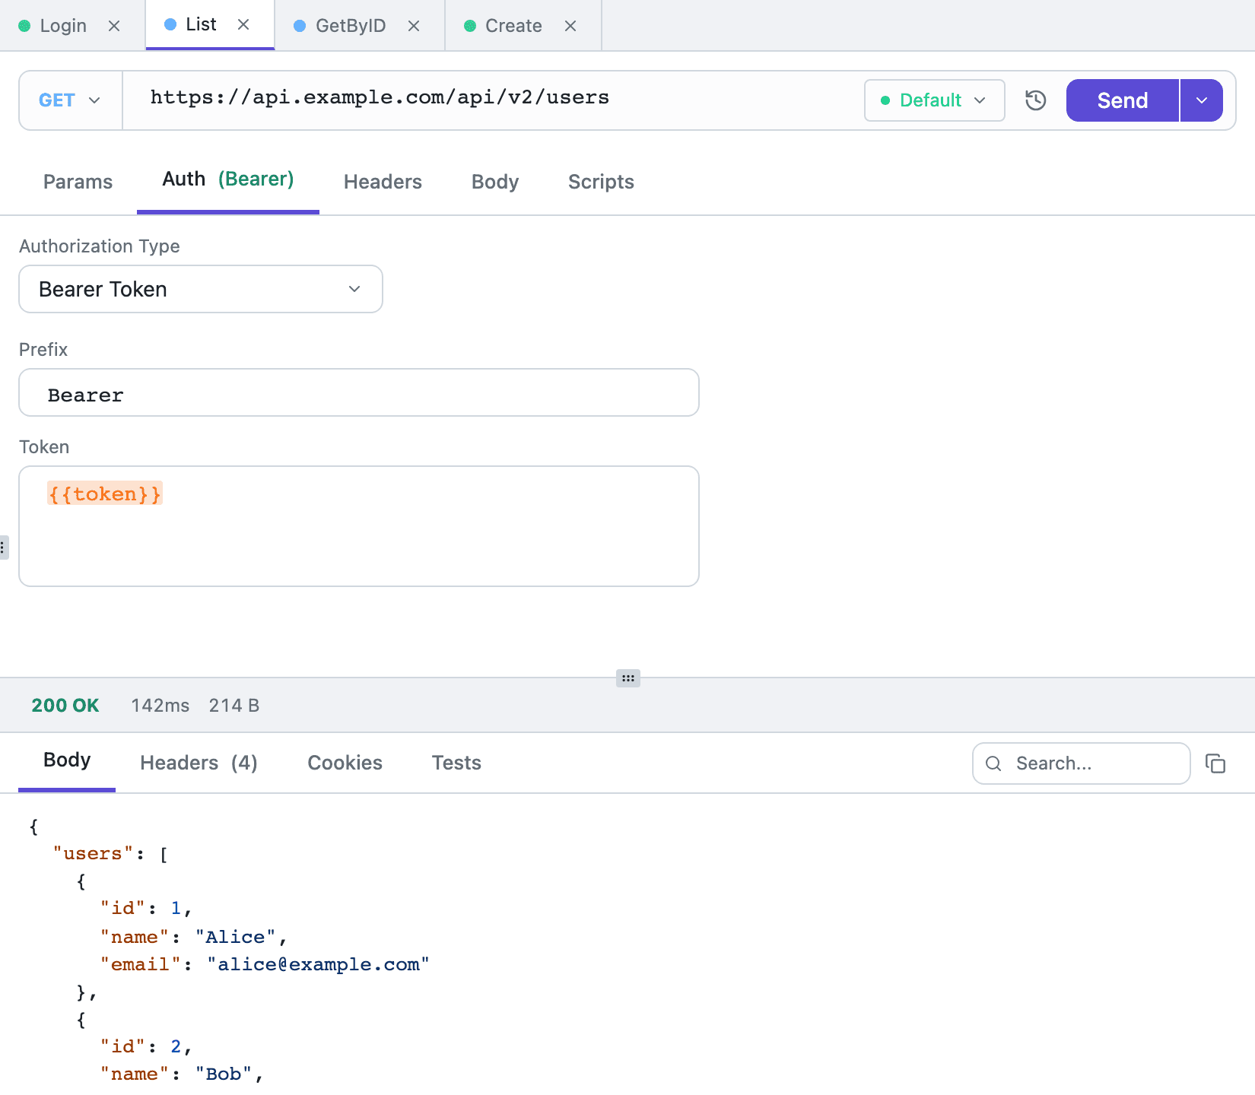
Task: Open the Scripts tab
Action: click(601, 182)
